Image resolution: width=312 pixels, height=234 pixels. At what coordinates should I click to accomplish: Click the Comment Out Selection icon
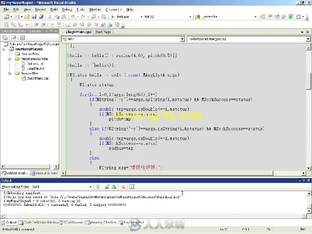(52, 24)
